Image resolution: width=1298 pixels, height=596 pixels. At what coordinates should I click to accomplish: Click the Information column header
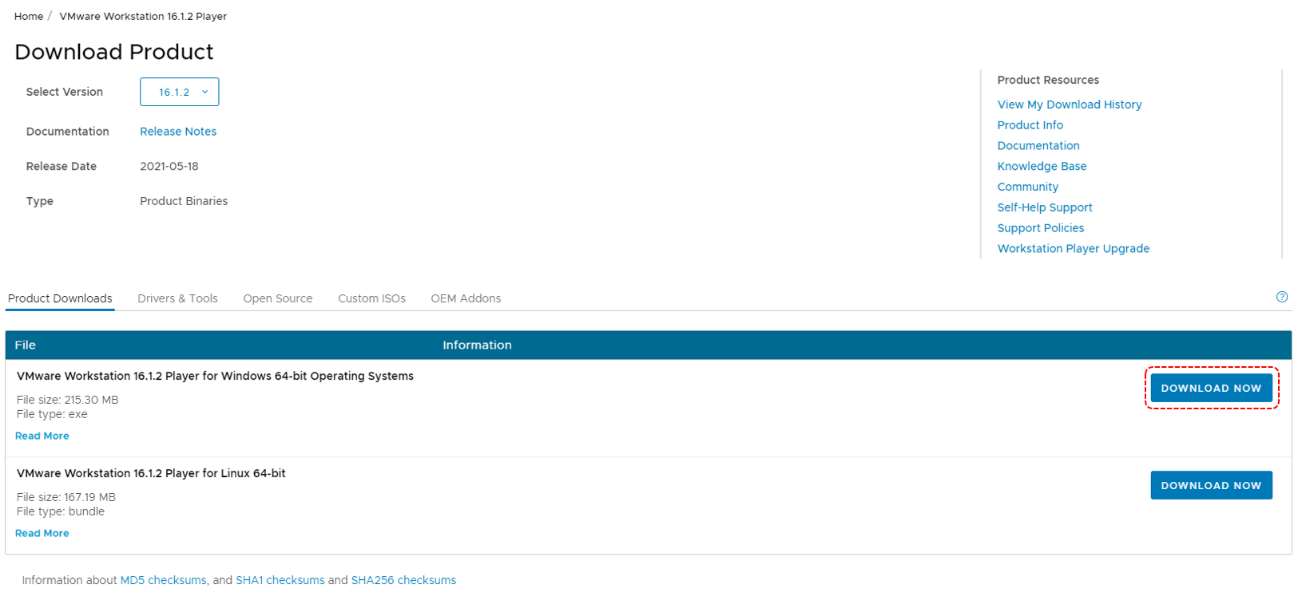[x=477, y=345]
